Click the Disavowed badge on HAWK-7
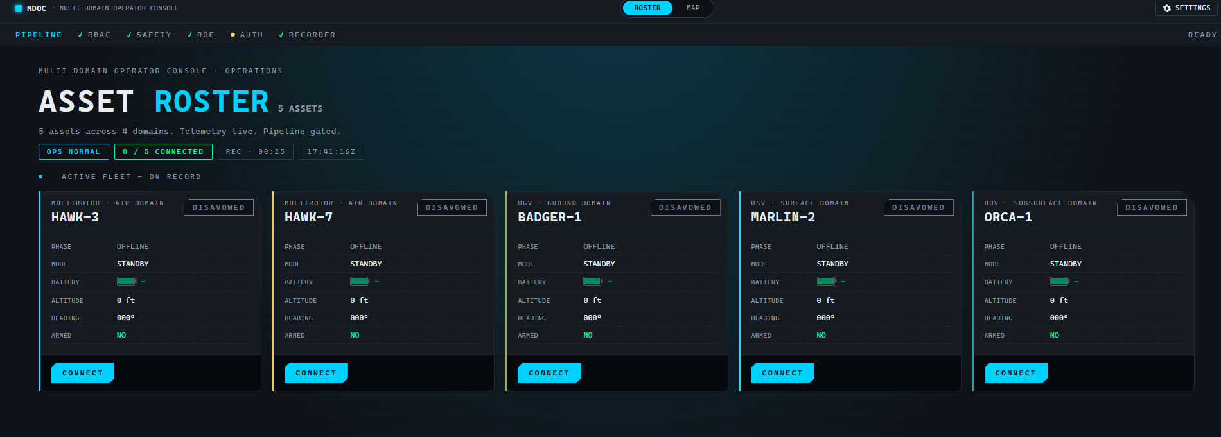Viewport: 1221px width, 437px height. pos(452,207)
